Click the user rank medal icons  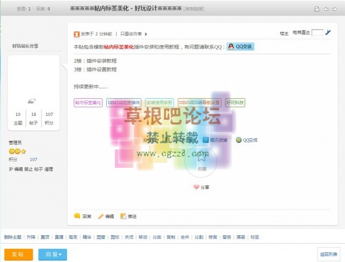tap(18, 151)
